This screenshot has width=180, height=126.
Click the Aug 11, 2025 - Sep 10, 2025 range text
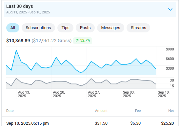pos(28,12)
